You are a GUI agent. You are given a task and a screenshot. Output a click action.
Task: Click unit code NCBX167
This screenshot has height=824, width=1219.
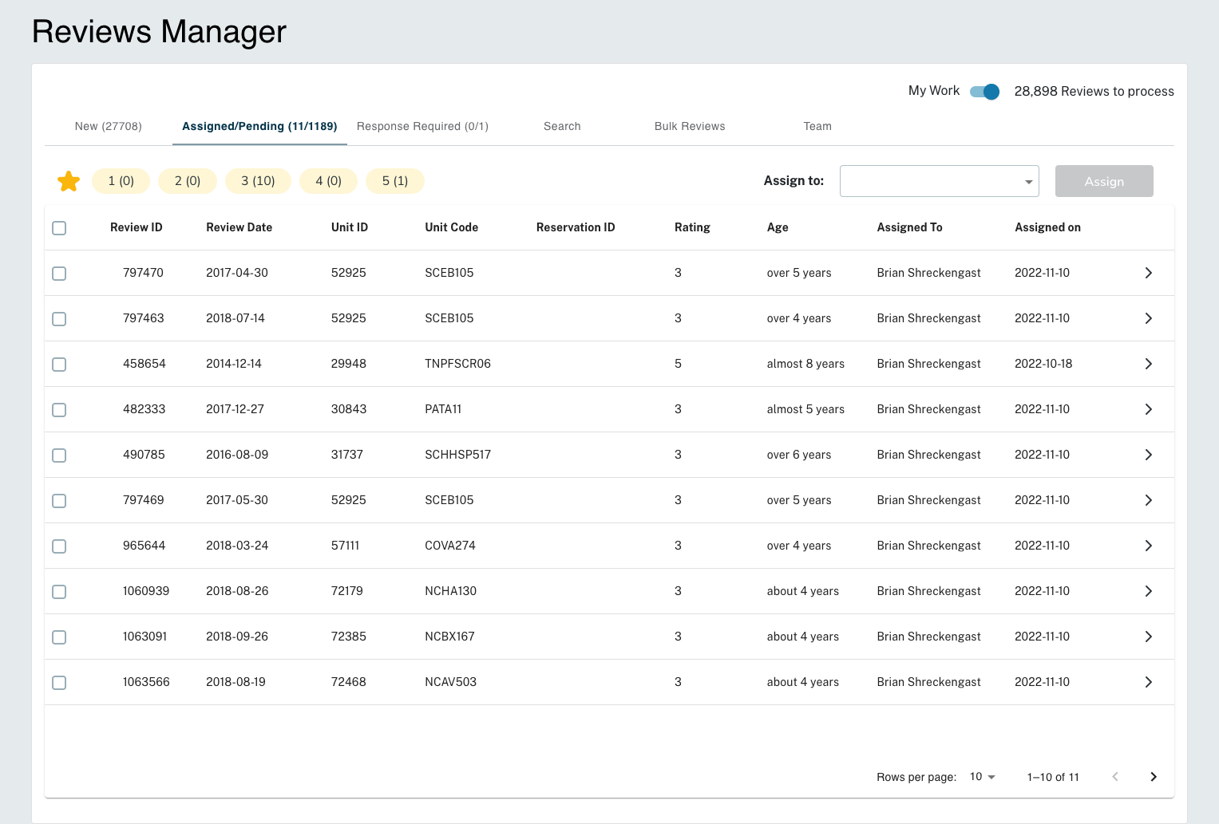pos(449,637)
